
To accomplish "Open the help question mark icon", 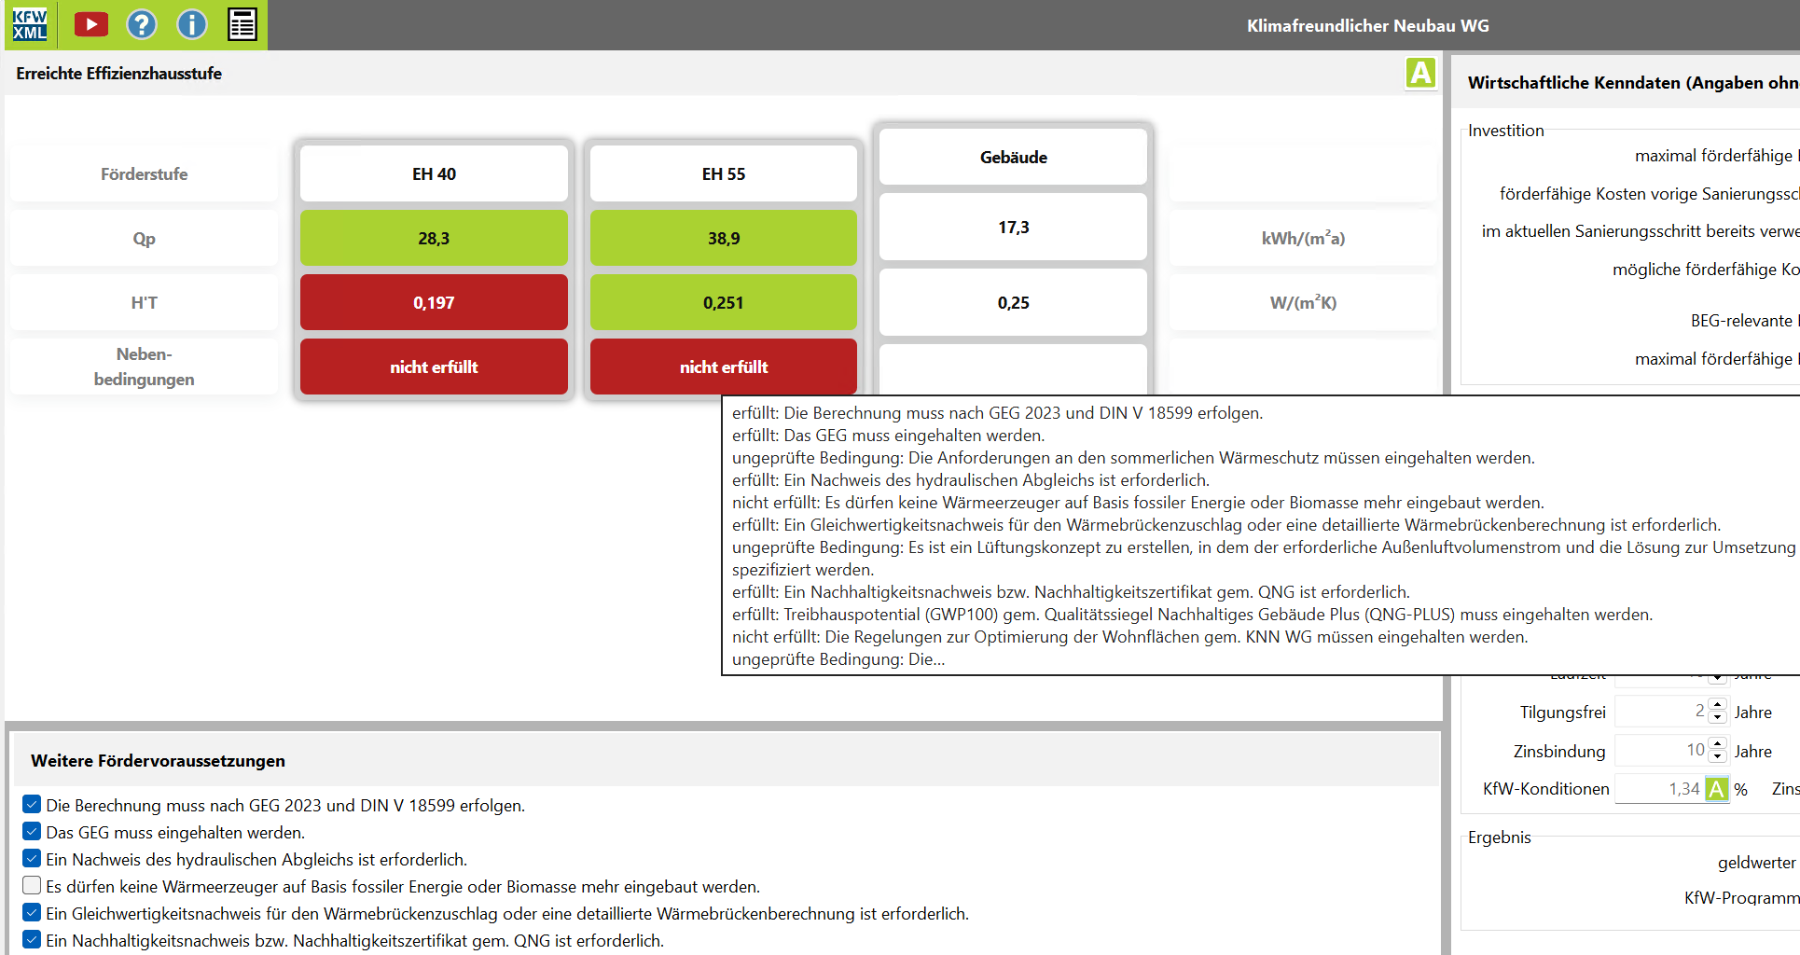I will (x=142, y=24).
